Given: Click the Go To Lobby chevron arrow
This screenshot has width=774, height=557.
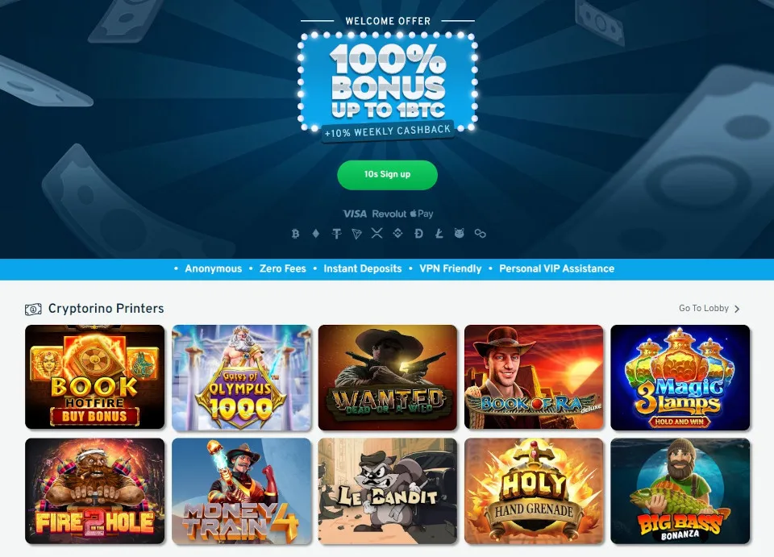Looking at the screenshot, I should [737, 309].
